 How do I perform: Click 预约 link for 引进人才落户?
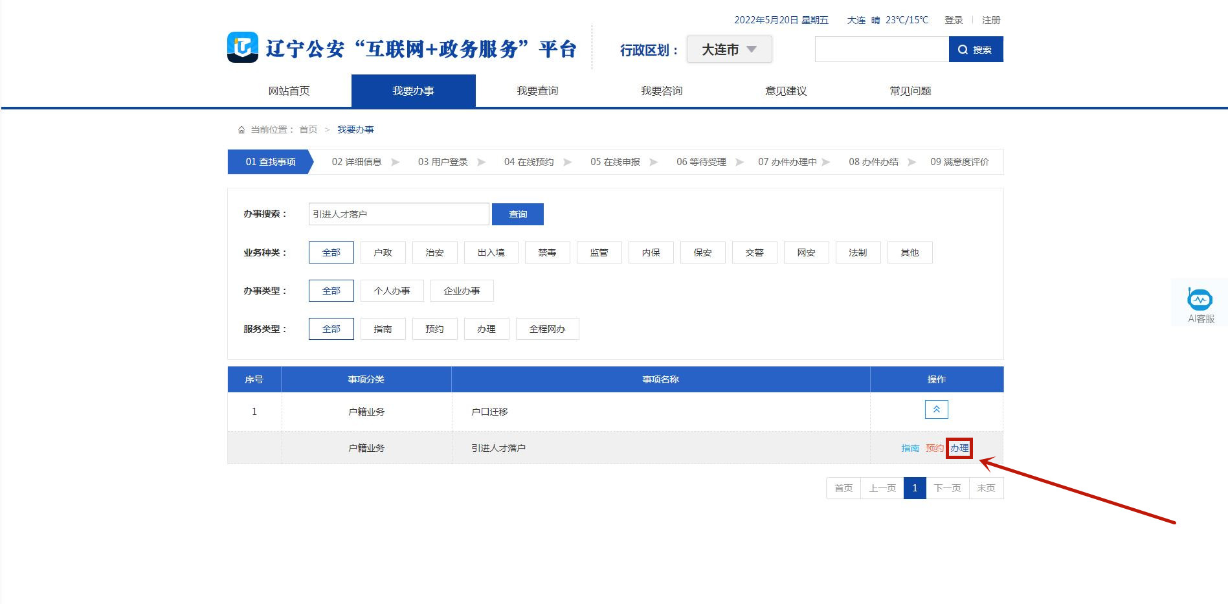934,448
